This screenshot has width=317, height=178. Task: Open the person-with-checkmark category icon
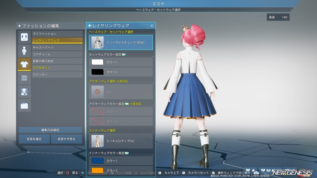(x=24, y=92)
